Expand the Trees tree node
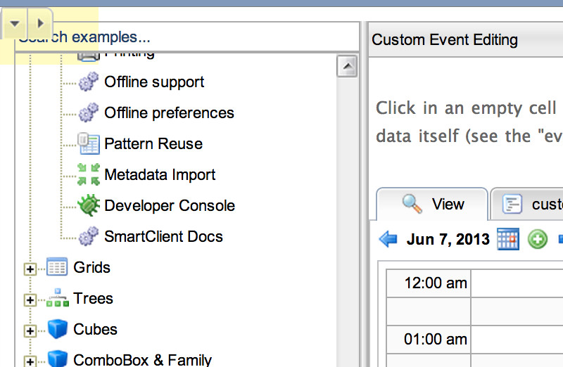This screenshot has width=563, height=367. pos(30,300)
